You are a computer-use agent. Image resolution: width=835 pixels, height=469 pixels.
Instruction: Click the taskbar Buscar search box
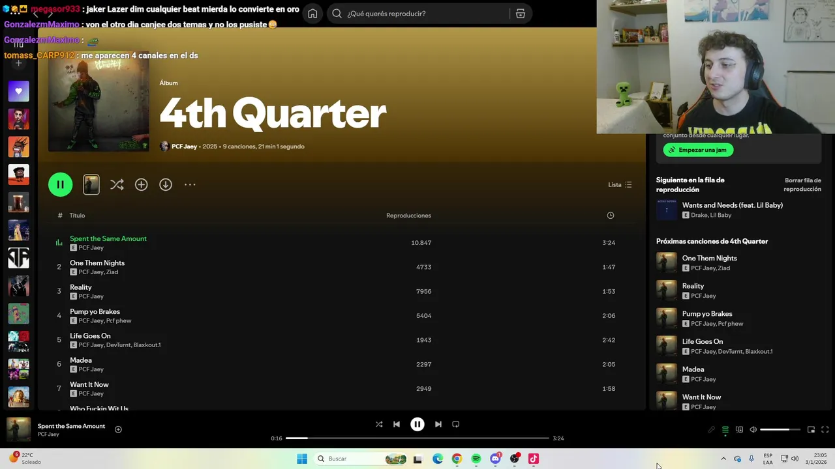tap(361, 459)
